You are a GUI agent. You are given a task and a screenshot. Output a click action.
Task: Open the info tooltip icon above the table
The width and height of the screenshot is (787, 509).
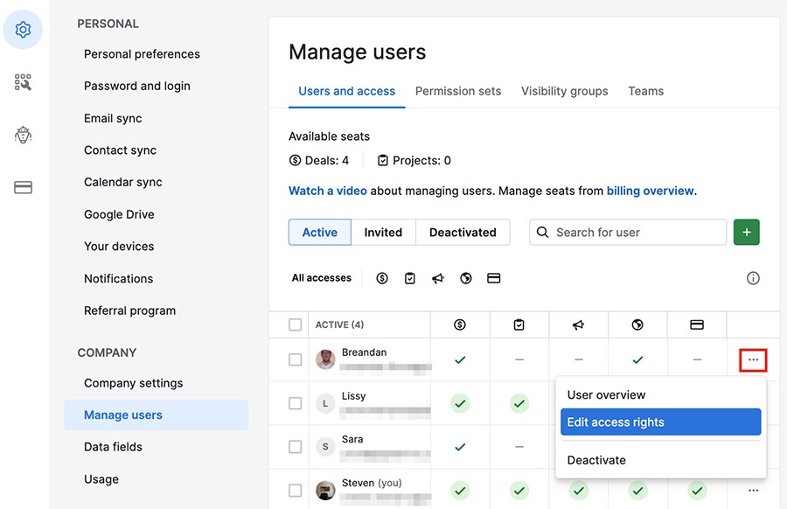753,278
